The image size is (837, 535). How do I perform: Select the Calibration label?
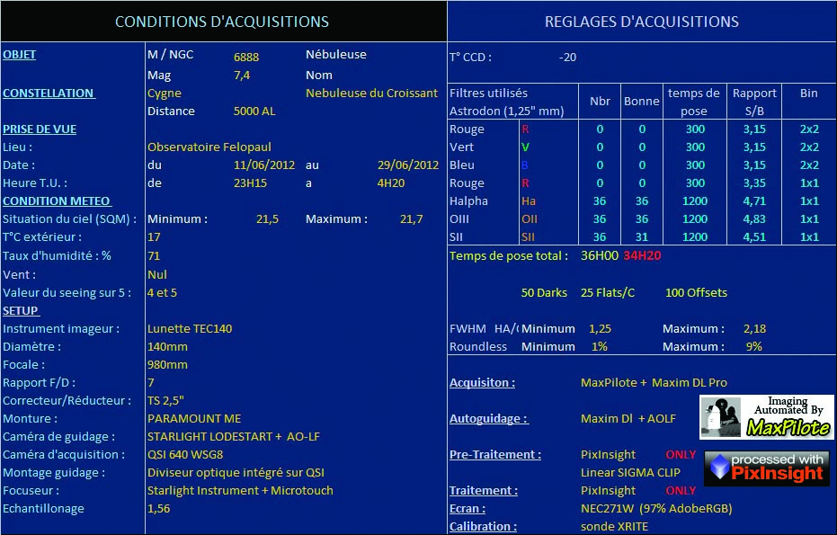483,526
